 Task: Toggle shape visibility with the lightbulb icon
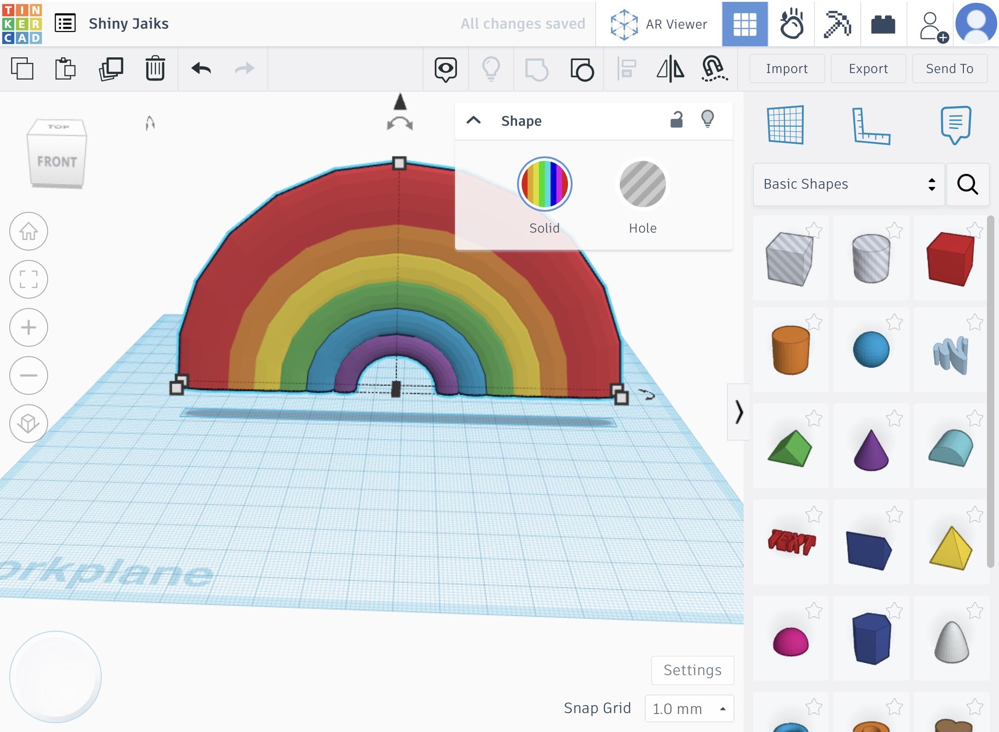click(x=707, y=120)
